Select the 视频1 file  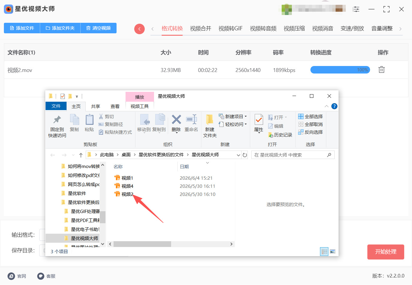tap(124, 178)
